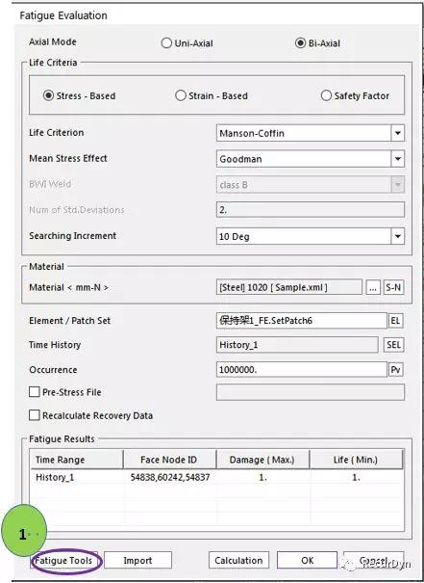
Task: Click the SEL time history button
Action: (x=393, y=345)
